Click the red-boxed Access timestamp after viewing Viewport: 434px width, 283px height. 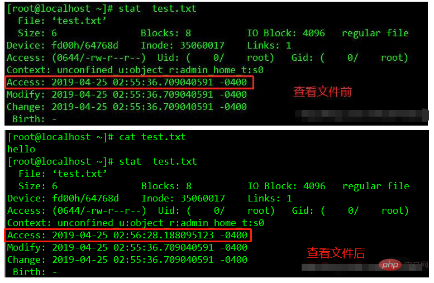tap(128, 235)
